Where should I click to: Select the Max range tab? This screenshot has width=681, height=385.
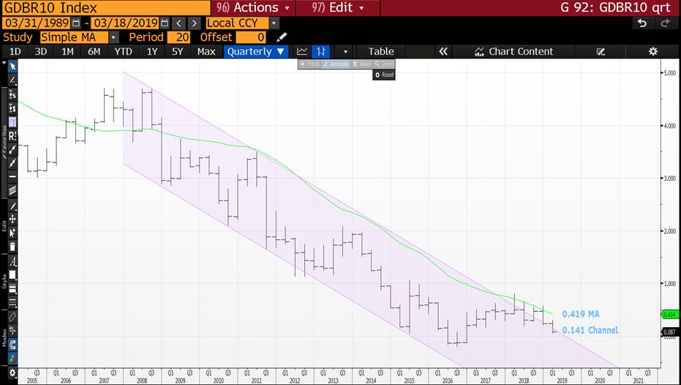coord(206,52)
